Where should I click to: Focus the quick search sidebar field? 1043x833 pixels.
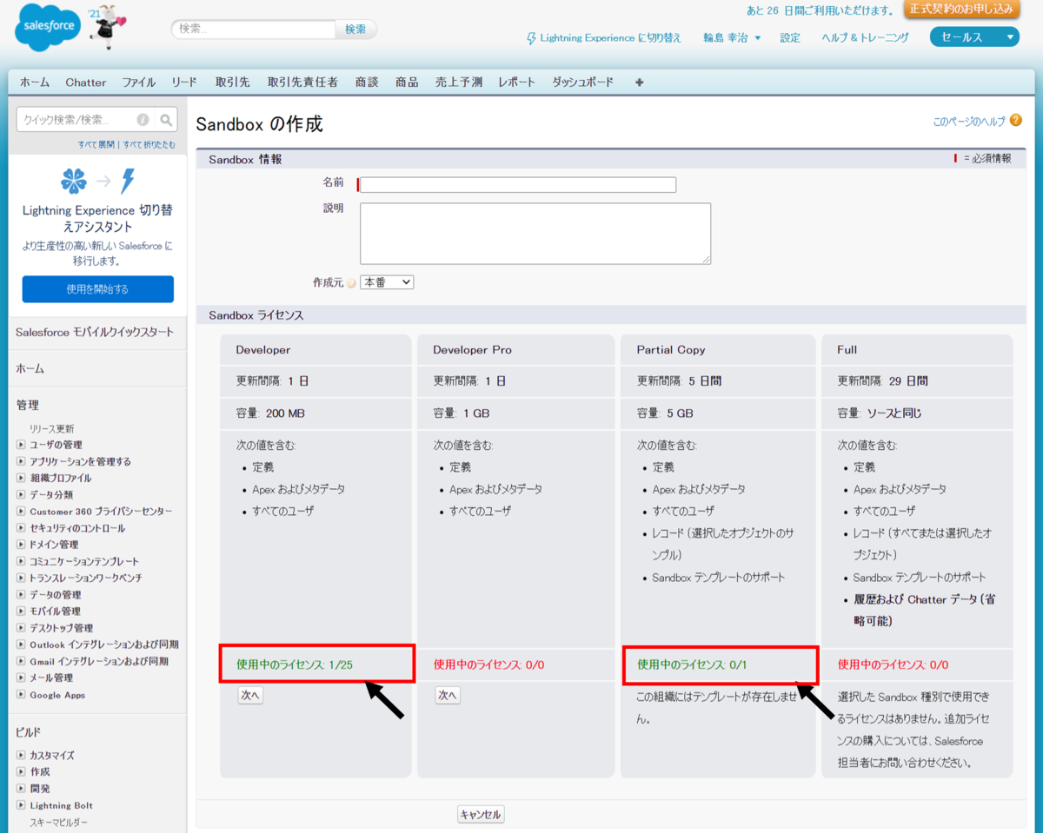tap(85, 120)
